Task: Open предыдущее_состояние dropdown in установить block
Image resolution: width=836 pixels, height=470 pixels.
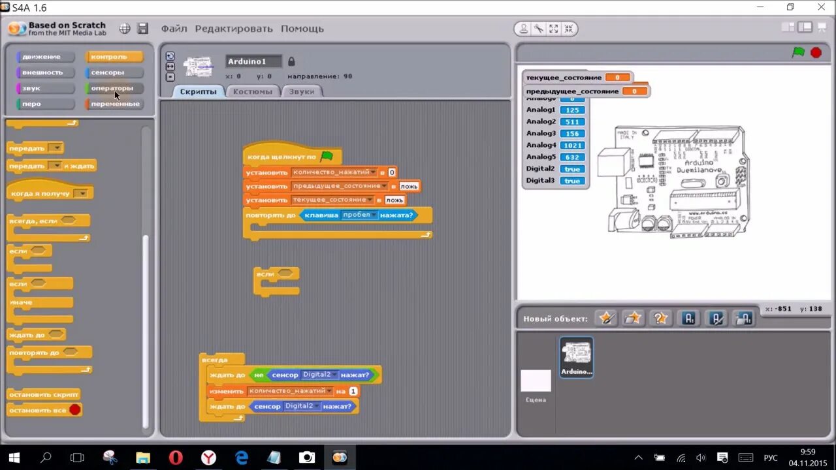Action: coord(385,186)
